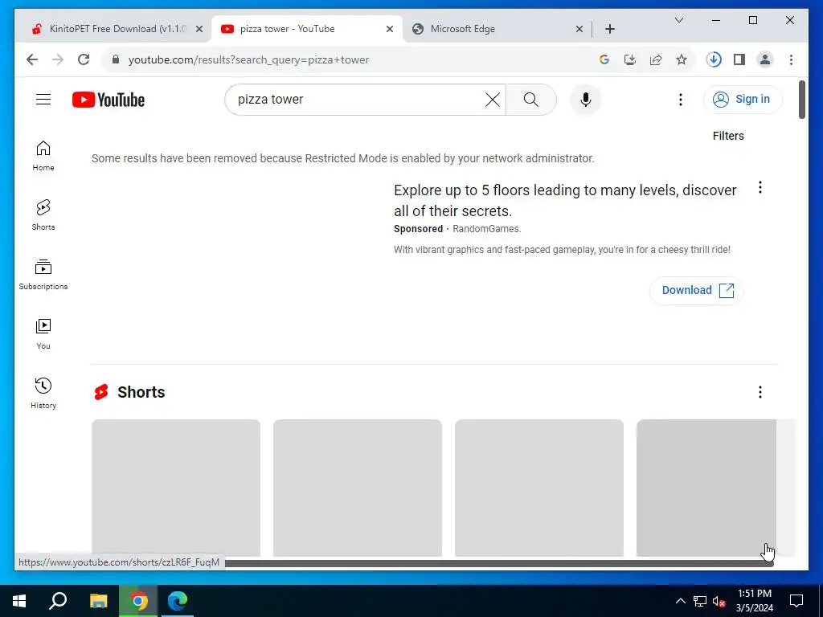Screen dimensions: 823x617
Task: Open the You section in sidebar
Action: pos(43,333)
